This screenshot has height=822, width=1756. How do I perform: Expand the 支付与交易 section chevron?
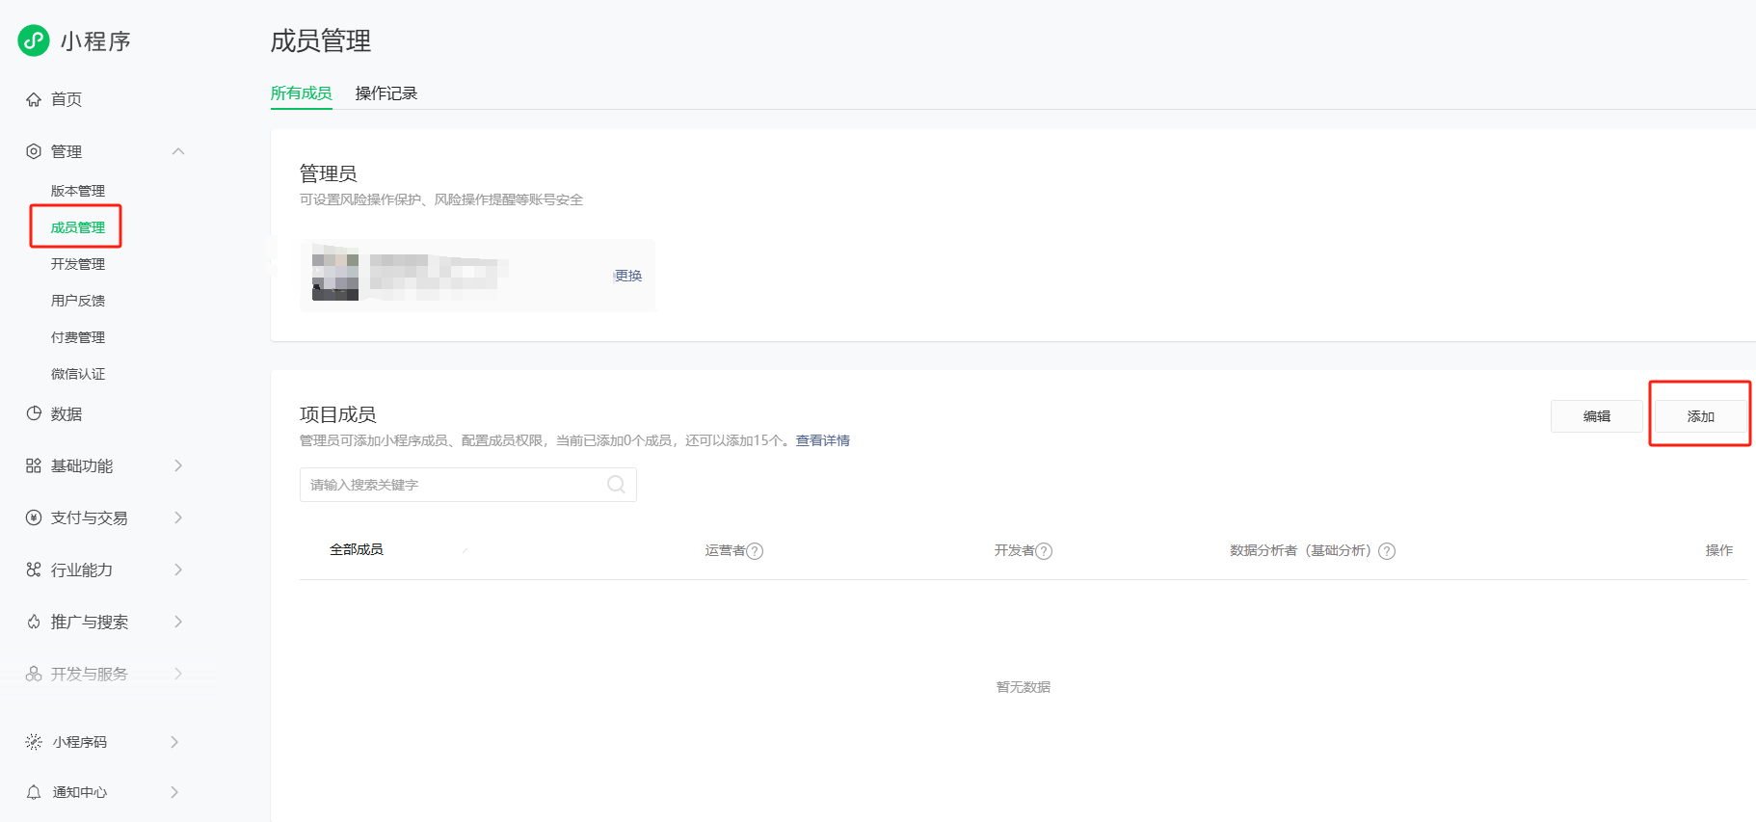coord(178,517)
